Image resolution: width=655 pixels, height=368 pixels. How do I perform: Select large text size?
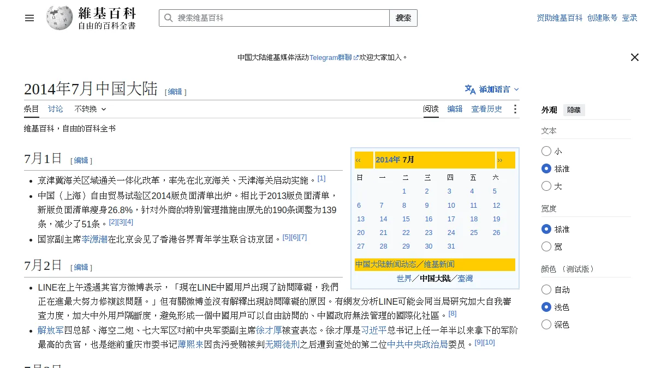tap(546, 186)
